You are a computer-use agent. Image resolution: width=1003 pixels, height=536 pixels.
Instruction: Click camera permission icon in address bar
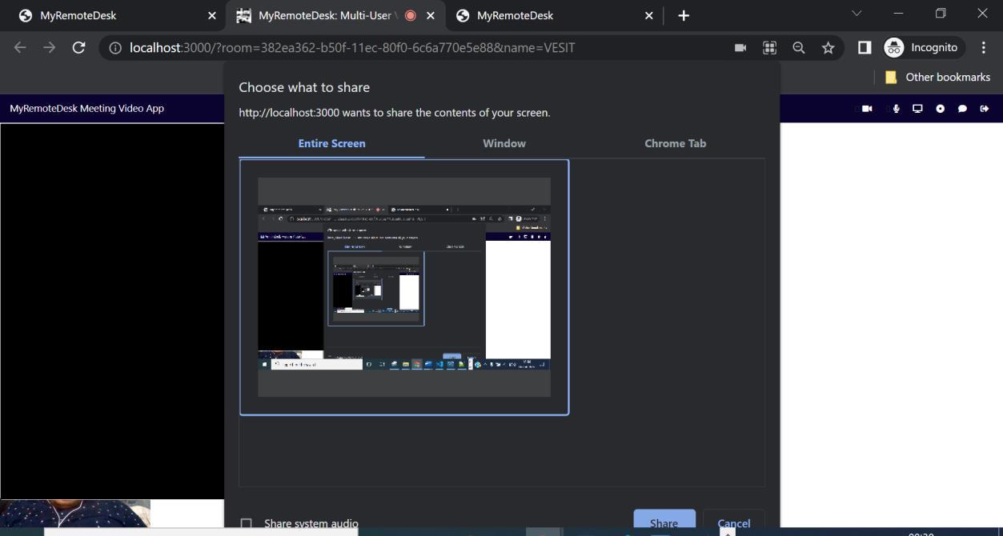click(x=740, y=48)
